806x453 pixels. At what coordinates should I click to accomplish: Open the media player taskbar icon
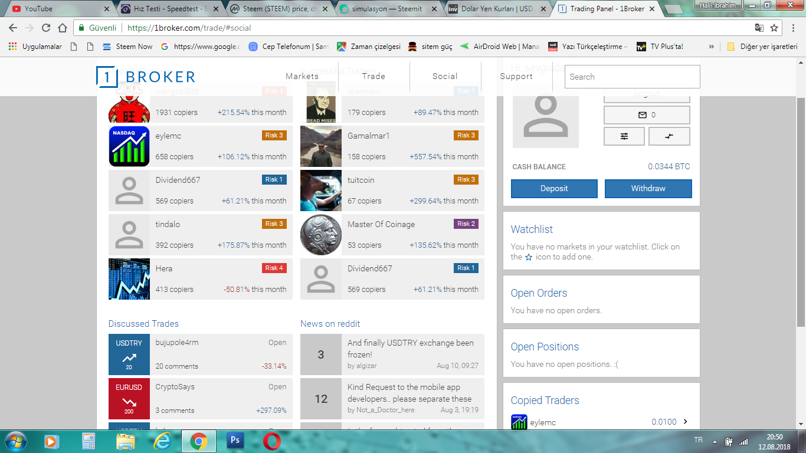pos(52,441)
